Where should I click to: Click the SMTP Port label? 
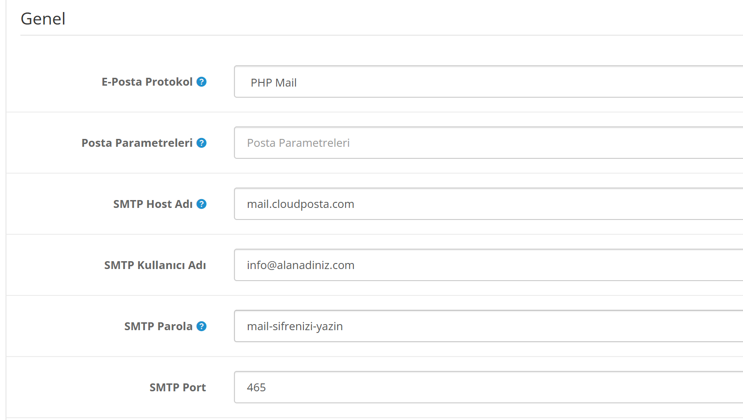(x=177, y=387)
